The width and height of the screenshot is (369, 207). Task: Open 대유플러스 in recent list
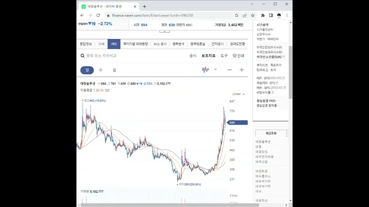tap(263, 176)
